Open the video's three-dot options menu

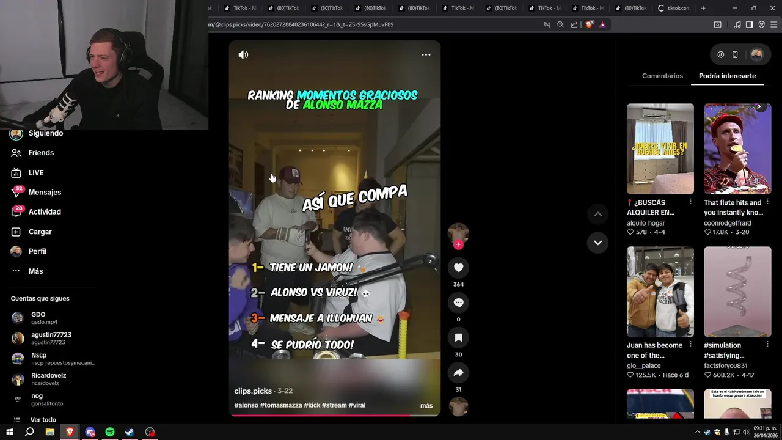426,55
